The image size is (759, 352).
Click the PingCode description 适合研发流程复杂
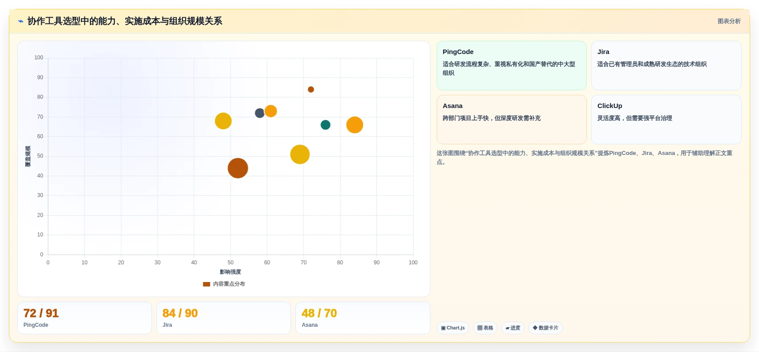pos(509,69)
